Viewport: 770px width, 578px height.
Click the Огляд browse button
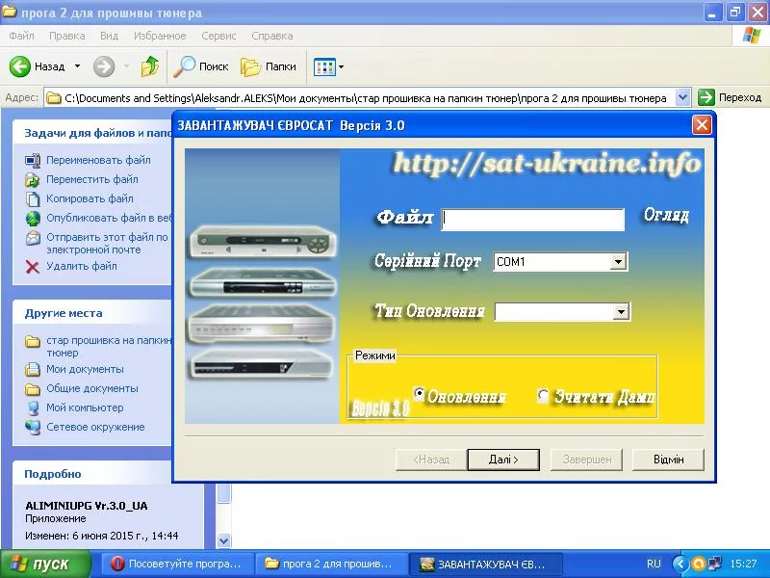click(x=666, y=216)
